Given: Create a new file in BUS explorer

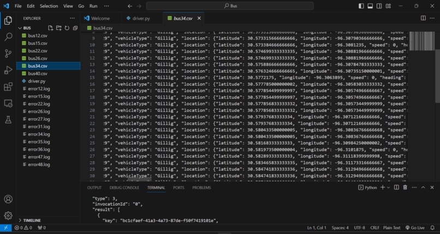Looking at the screenshot, I should 50,28.
